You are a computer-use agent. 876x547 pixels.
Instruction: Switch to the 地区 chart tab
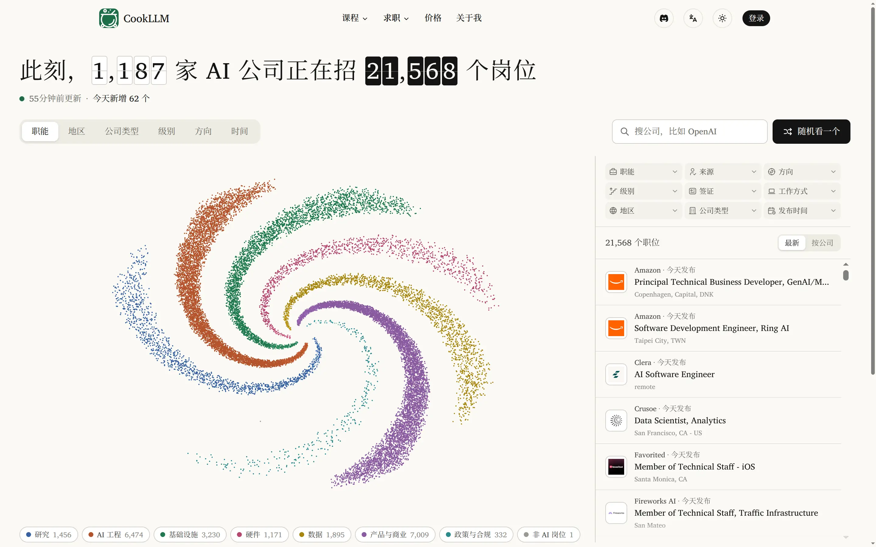(x=76, y=131)
